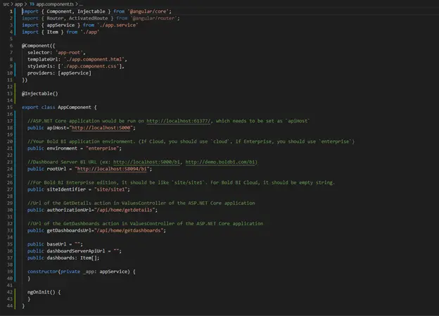Click line number 1 in the gutter

(x=11, y=11)
